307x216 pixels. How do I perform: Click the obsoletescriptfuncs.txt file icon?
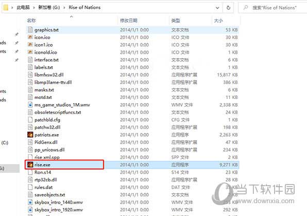[30, 112]
